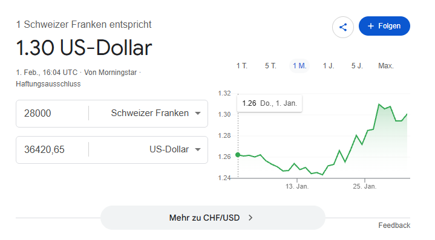435x240 pixels.
Task: Open the US-Dollar currency dropdown arrow
Action: 198,150
